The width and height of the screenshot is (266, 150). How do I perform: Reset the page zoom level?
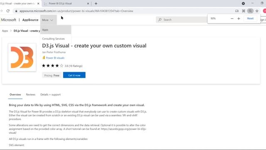tap(250, 18)
